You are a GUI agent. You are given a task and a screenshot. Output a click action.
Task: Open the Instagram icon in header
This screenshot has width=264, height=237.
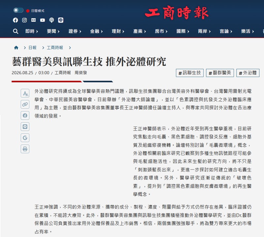tap(24, 20)
